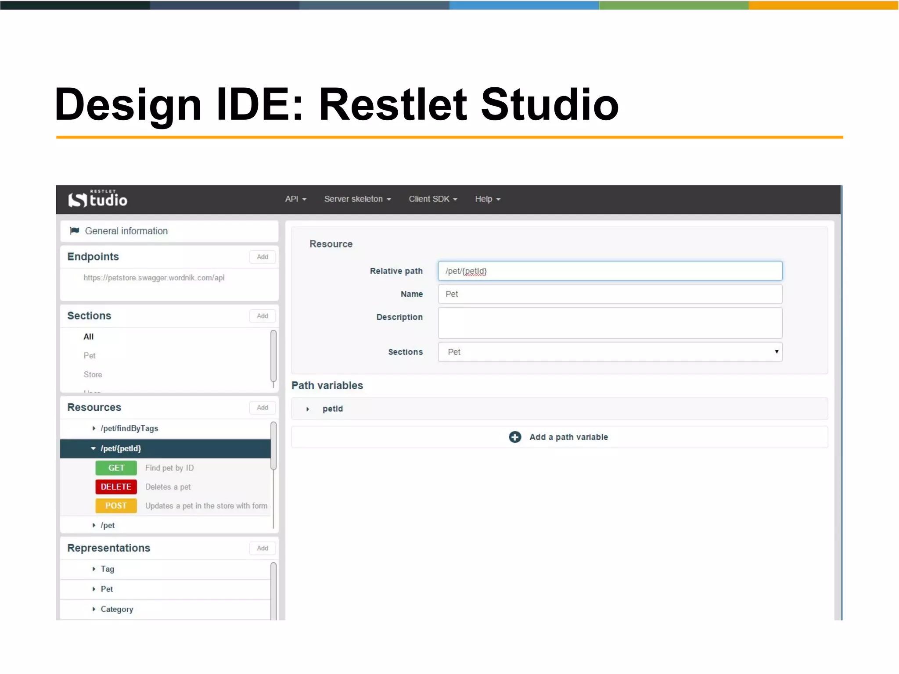
Task: Open the Client SDK menu
Action: (x=433, y=199)
